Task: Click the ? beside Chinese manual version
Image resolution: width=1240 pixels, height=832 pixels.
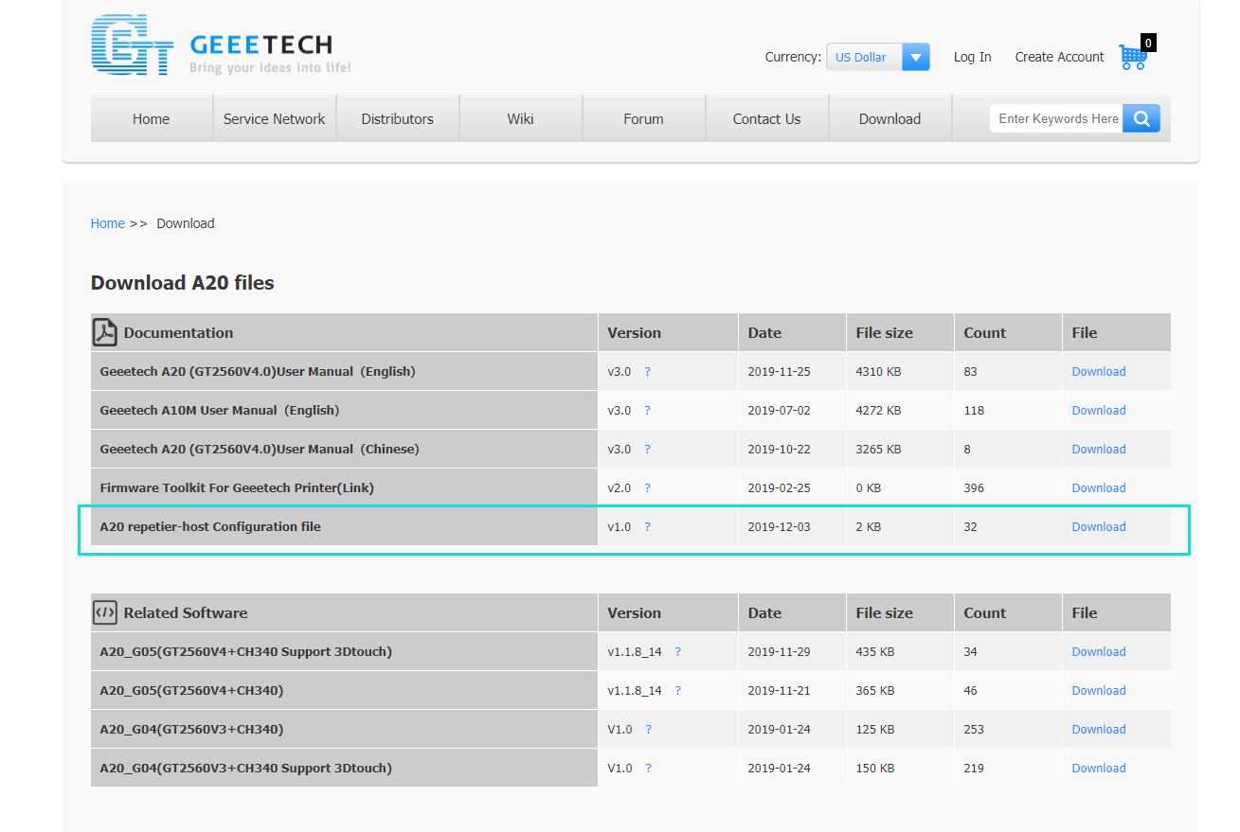Action: coord(648,449)
